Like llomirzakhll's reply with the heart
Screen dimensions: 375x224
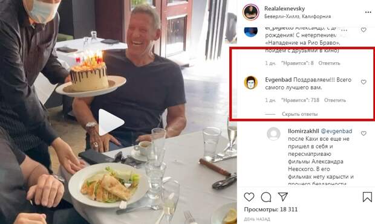(364, 133)
